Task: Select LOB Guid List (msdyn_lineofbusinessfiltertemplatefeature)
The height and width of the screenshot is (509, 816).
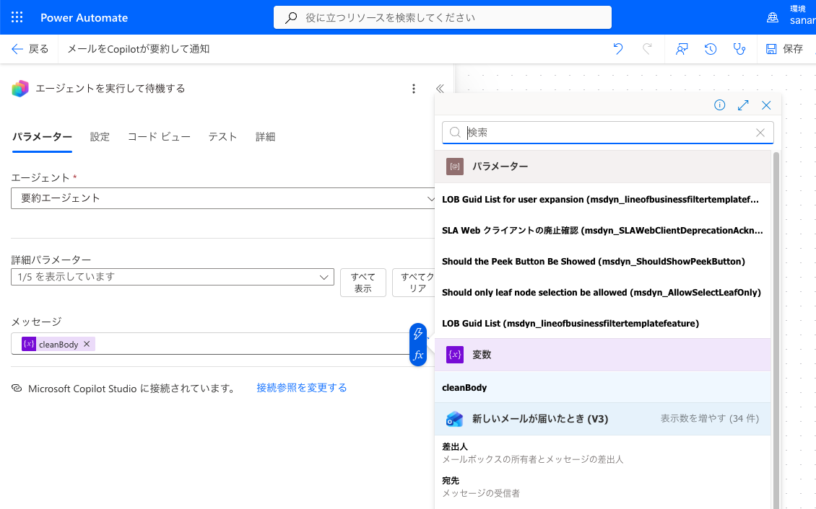Action: 603,323
